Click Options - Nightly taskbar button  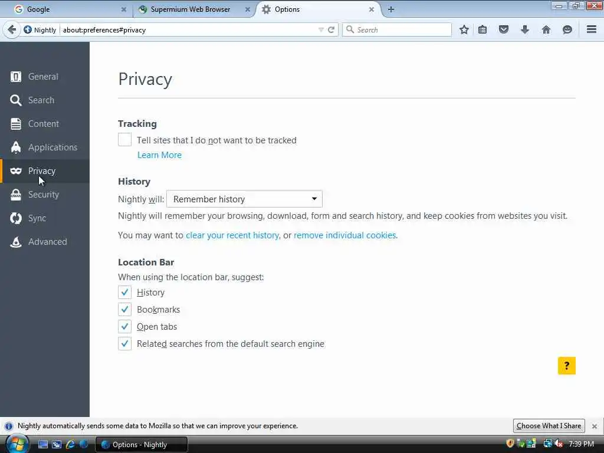(141, 445)
